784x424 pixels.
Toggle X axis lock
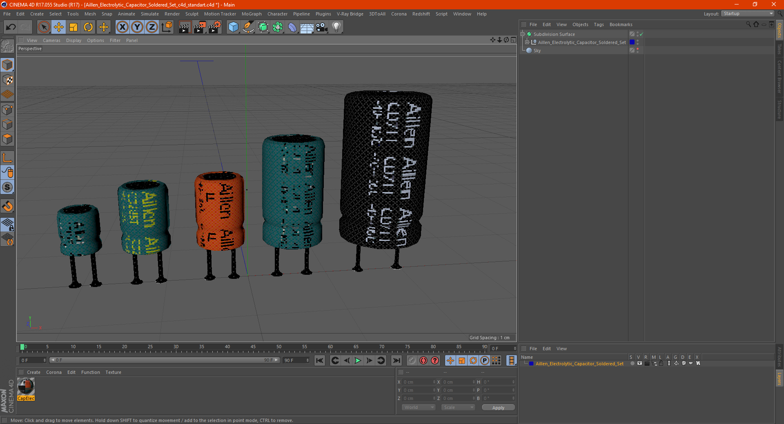(122, 27)
